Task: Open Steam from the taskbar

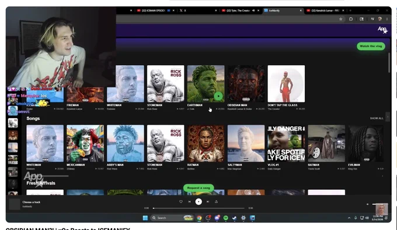Action: point(235,218)
